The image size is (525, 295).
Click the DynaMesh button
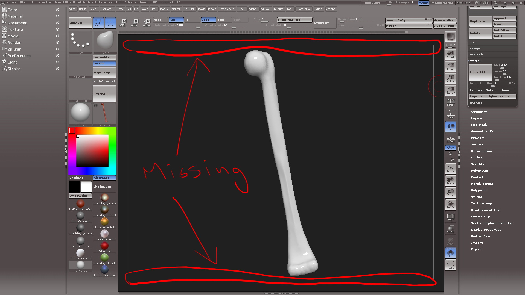324,23
